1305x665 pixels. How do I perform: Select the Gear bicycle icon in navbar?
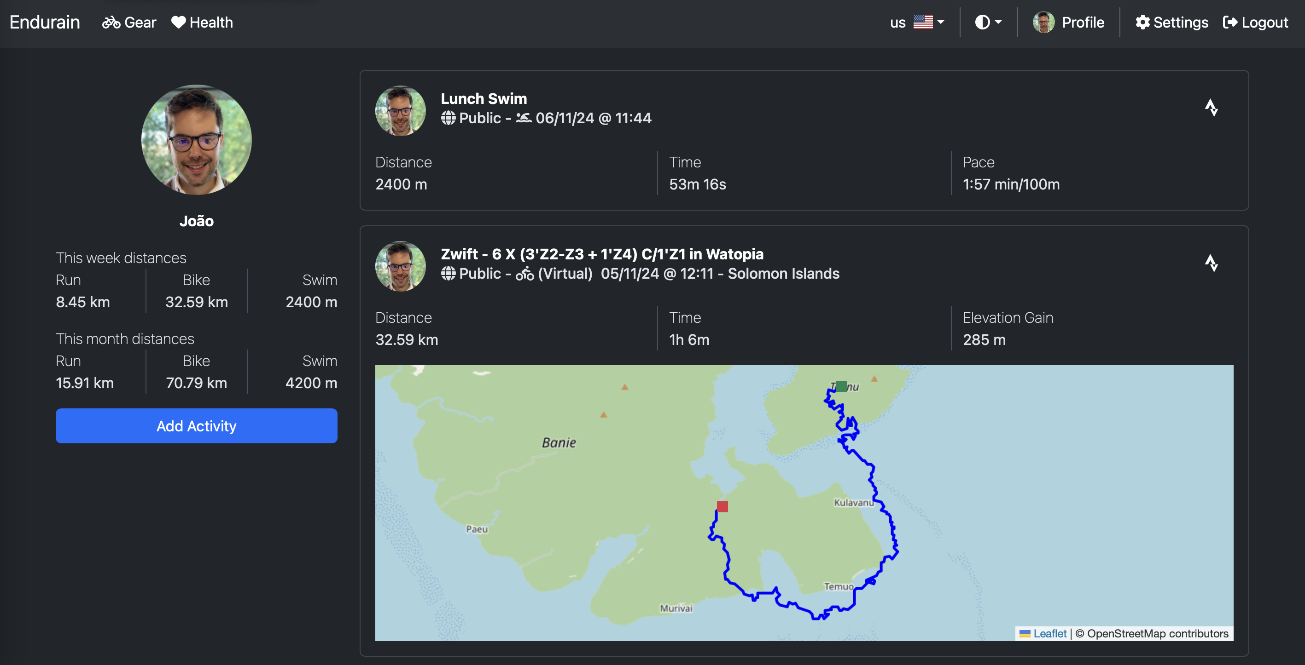(111, 22)
